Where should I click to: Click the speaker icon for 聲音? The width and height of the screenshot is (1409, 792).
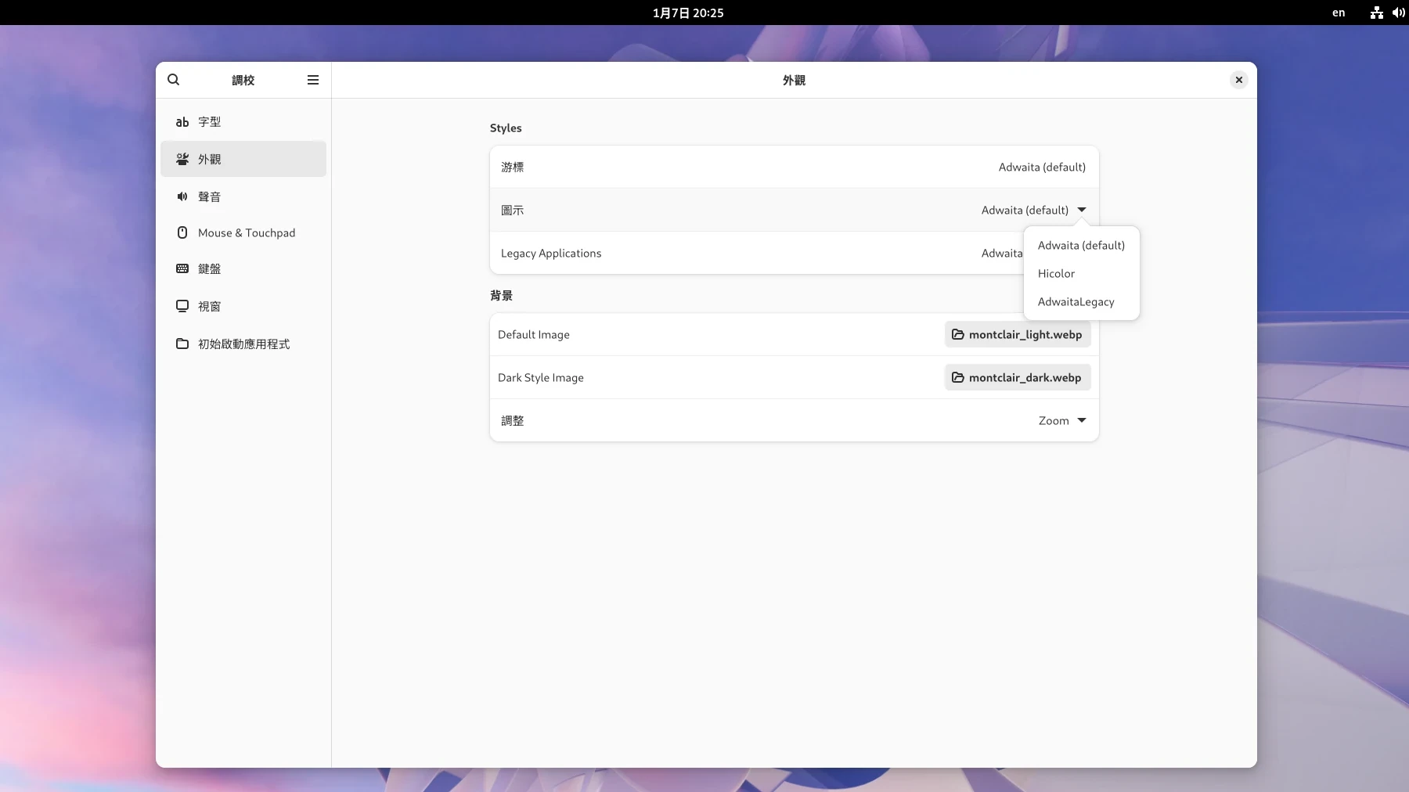[x=182, y=196]
